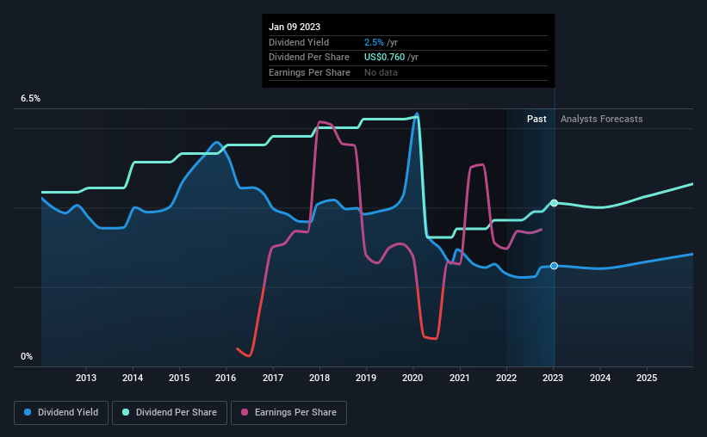Click the 0% y-axis label
Screen dimensions: 707x437
click(27, 356)
